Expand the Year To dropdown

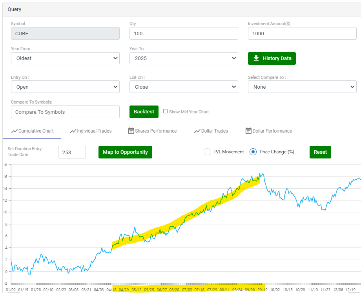[x=184, y=58]
